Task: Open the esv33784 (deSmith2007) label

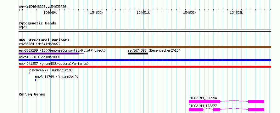Action: point(40,44)
